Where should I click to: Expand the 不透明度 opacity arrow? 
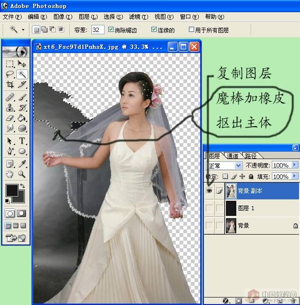coord(294,165)
